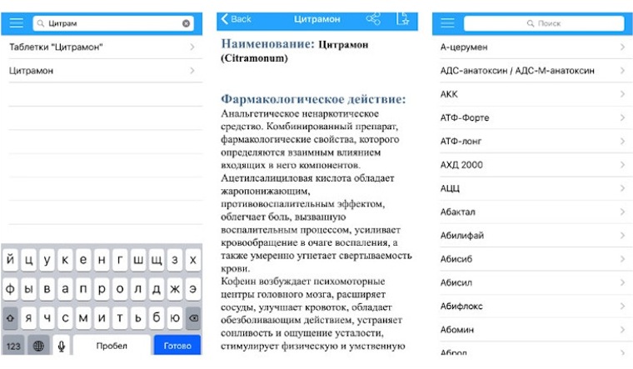Tap the chevron on the Абомин row
This screenshot has width=633, height=369.
[623, 330]
